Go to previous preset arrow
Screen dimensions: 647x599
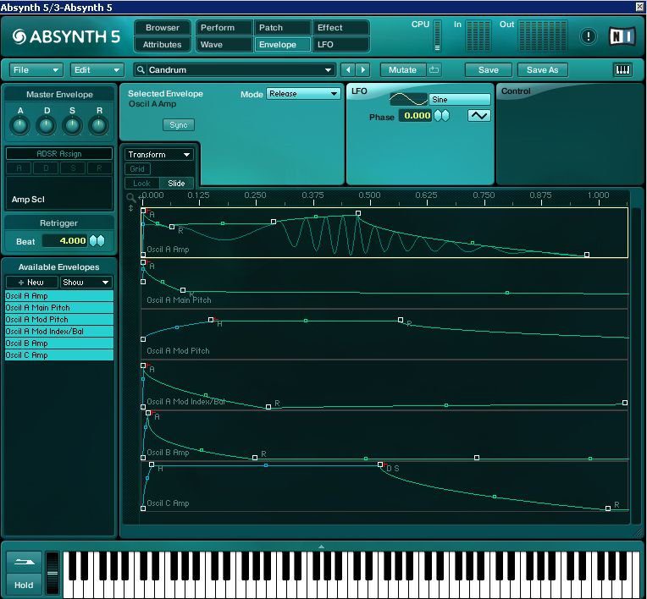click(x=348, y=69)
